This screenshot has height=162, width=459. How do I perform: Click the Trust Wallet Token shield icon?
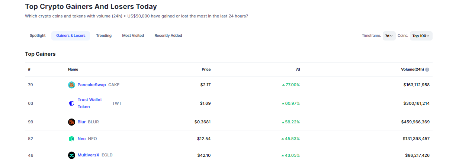(x=71, y=103)
